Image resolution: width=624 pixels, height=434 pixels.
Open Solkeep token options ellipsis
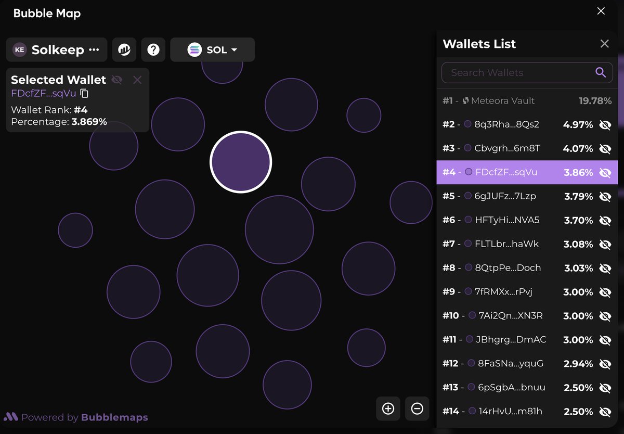click(x=94, y=50)
